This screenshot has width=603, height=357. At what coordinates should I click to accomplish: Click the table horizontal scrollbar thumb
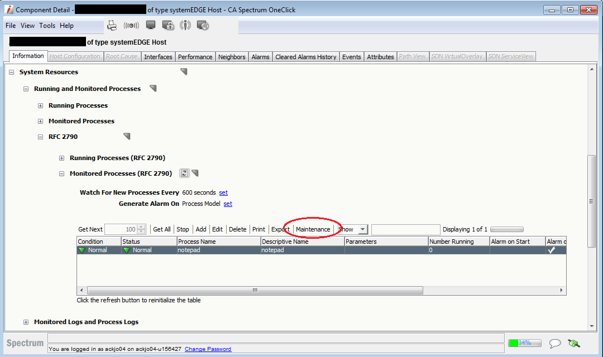pos(255,290)
